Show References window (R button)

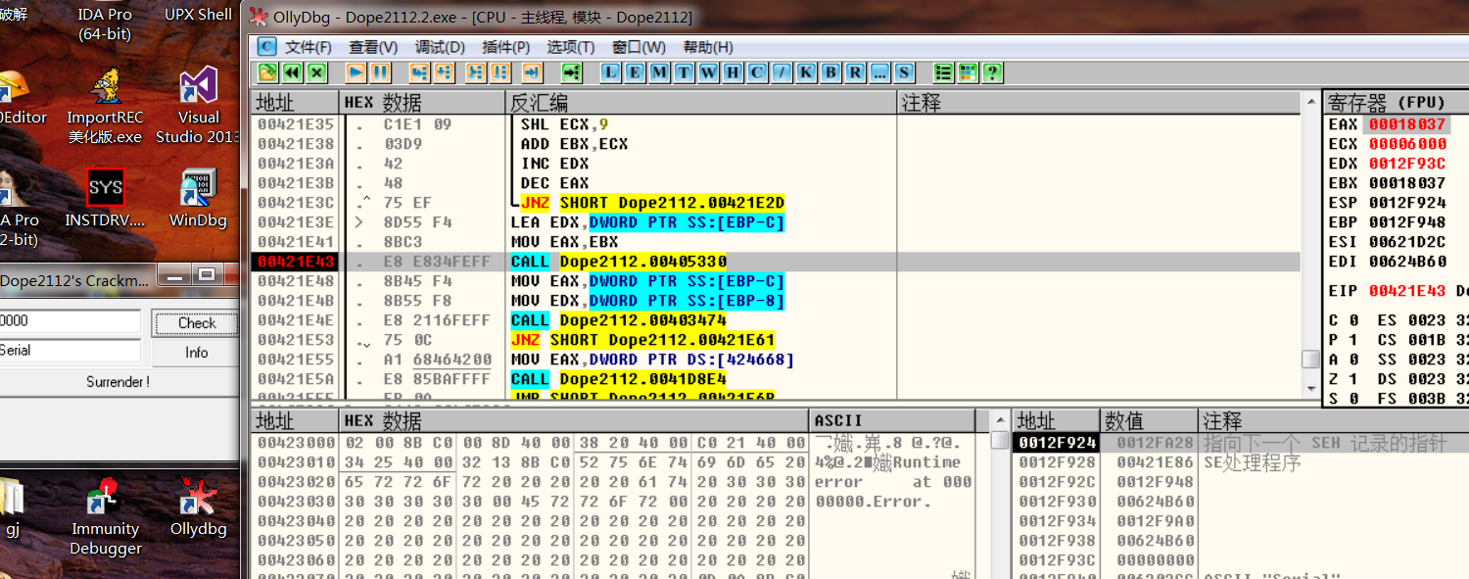(x=855, y=72)
